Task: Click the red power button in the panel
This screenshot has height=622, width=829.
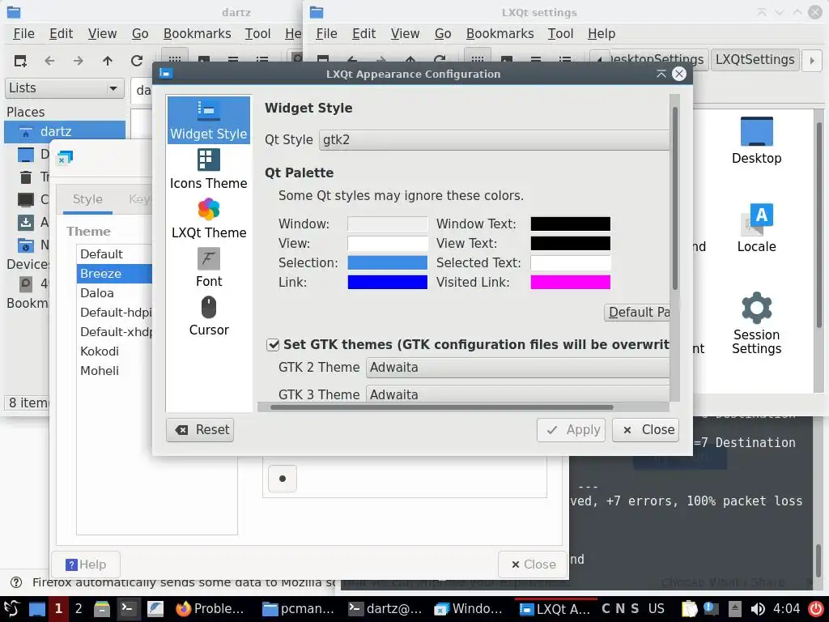Action: (x=816, y=609)
